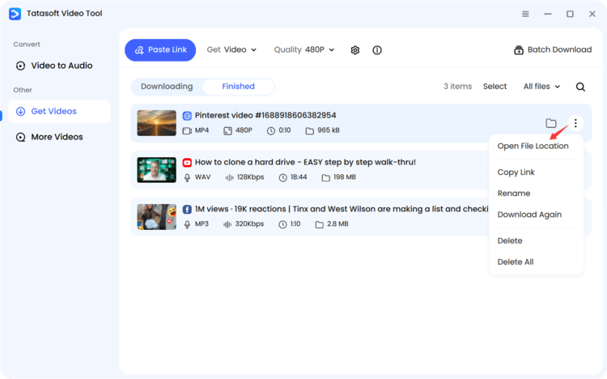Click the Video to Audio sidebar icon
This screenshot has height=379, width=607.
pyautogui.click(x=20, y=66)
